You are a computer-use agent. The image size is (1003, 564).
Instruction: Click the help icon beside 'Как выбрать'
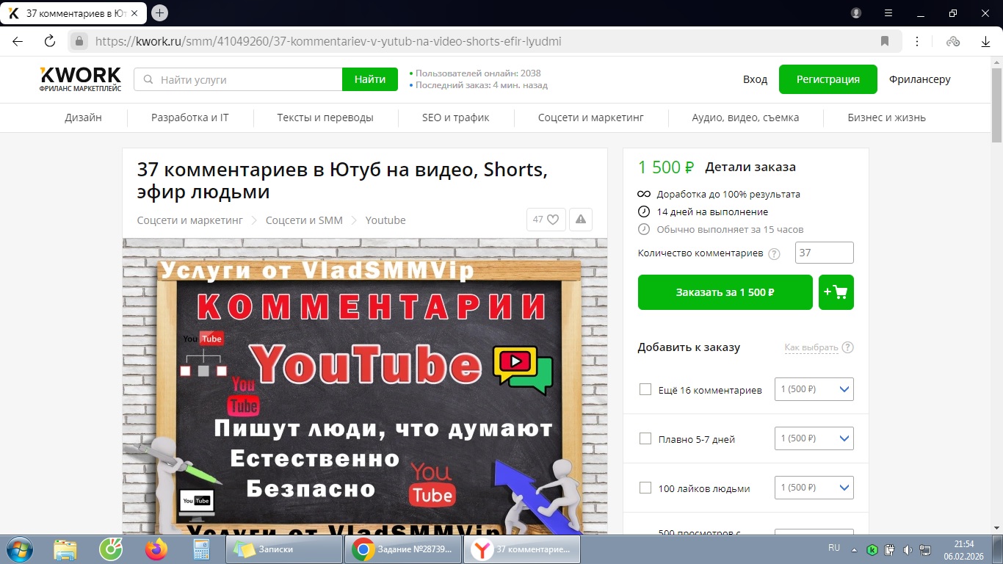848,347
